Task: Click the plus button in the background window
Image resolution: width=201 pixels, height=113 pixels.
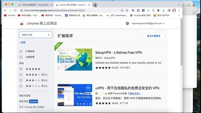Action: tap(194, 13)
